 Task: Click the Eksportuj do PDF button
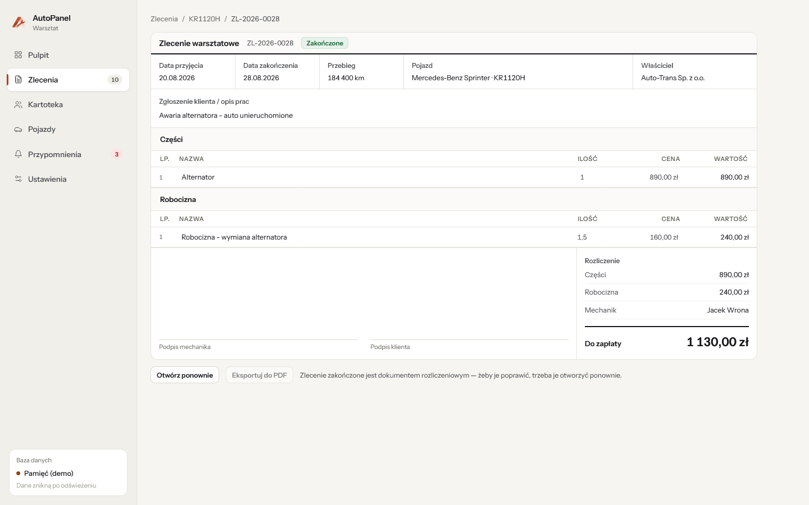click(x=260, y=375)
